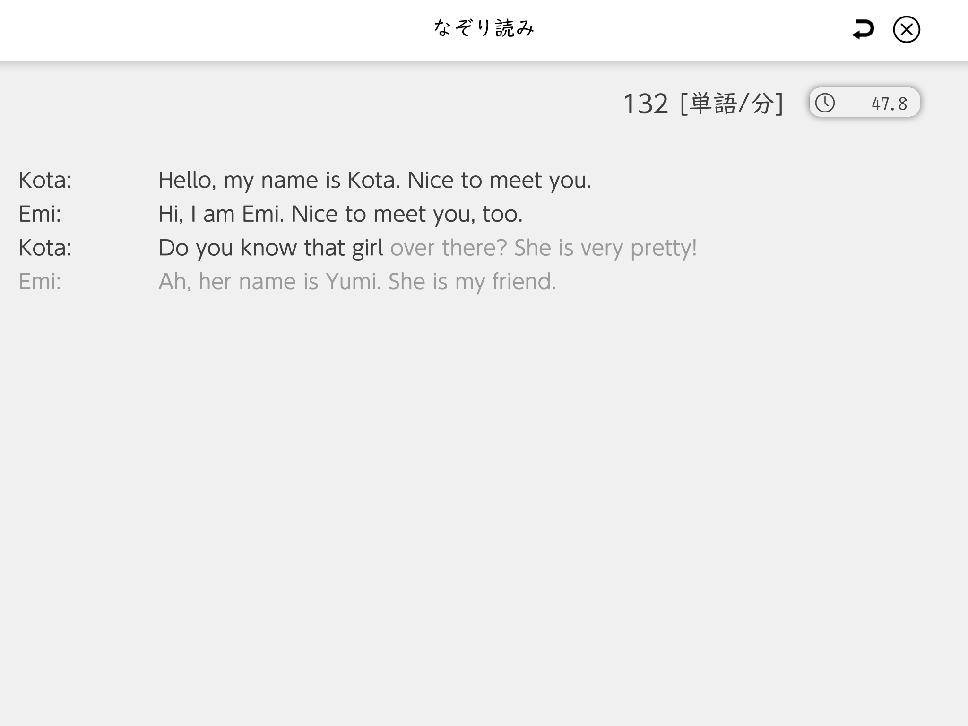This screenshot has width=968, height=726.
Task: Click the clock icon in timer
Action: (825, 103)
